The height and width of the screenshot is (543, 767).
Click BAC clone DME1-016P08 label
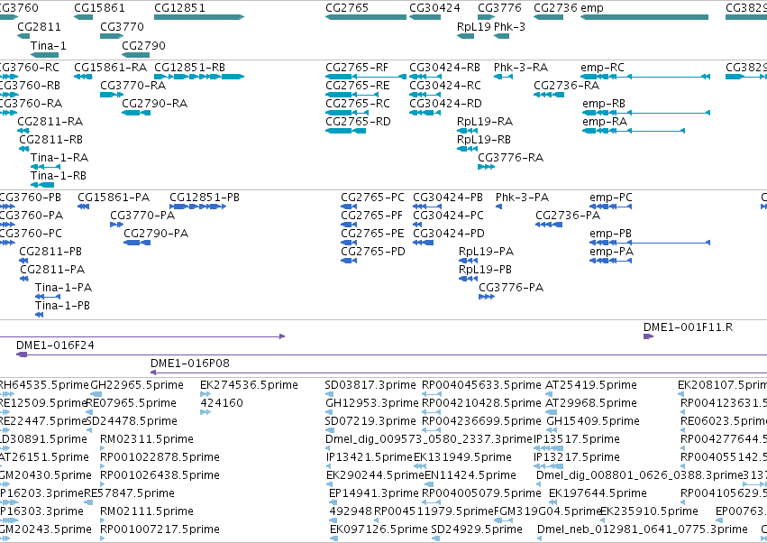[190, 364]
